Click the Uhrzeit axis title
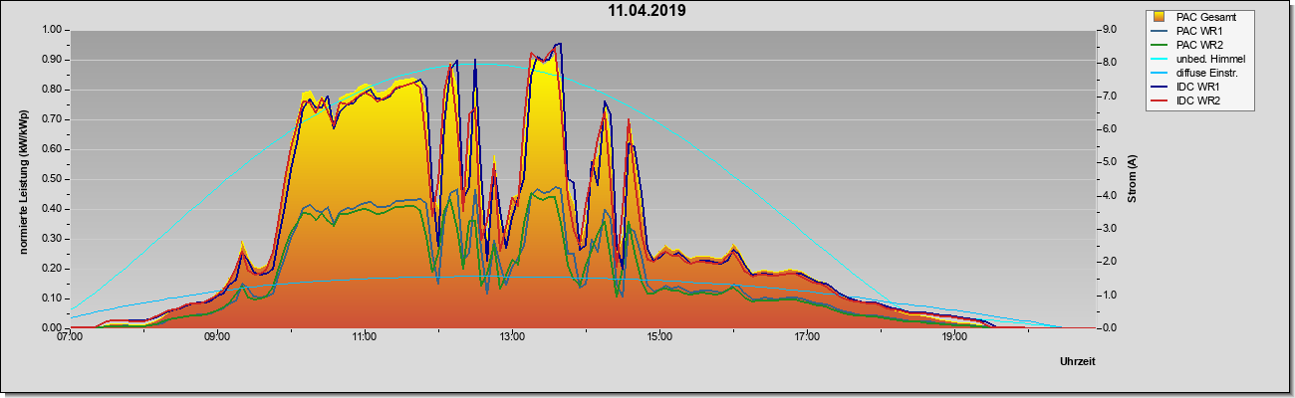Screen dimensions: 1295x398 [1078, 363]
